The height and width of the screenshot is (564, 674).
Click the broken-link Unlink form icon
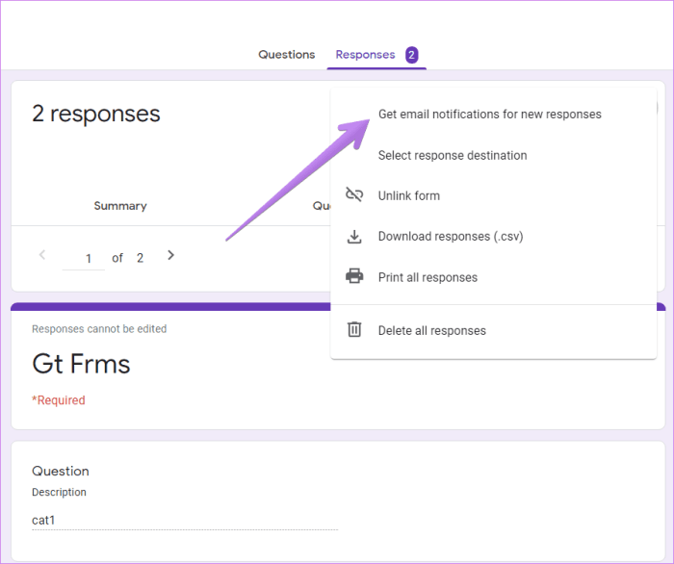tap(354, 195)
